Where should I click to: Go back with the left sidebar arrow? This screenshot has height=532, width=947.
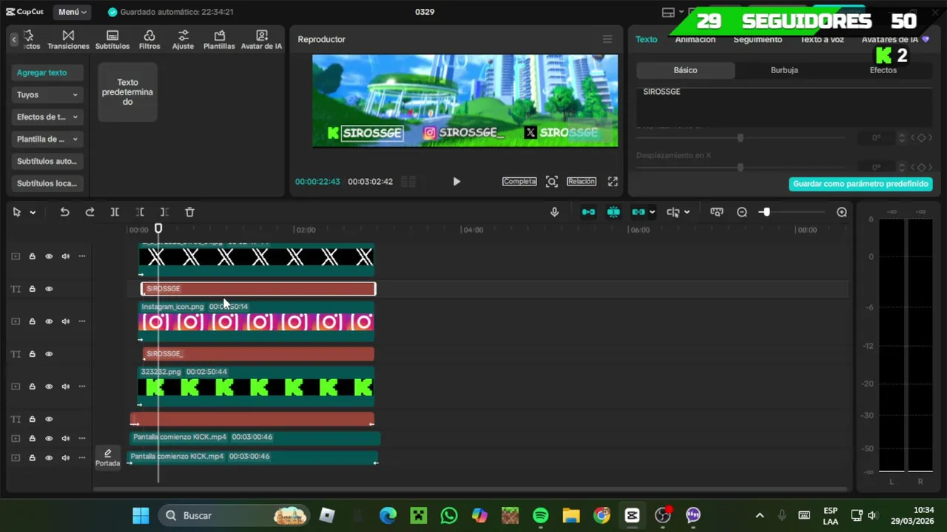click(x=13, y=39)
